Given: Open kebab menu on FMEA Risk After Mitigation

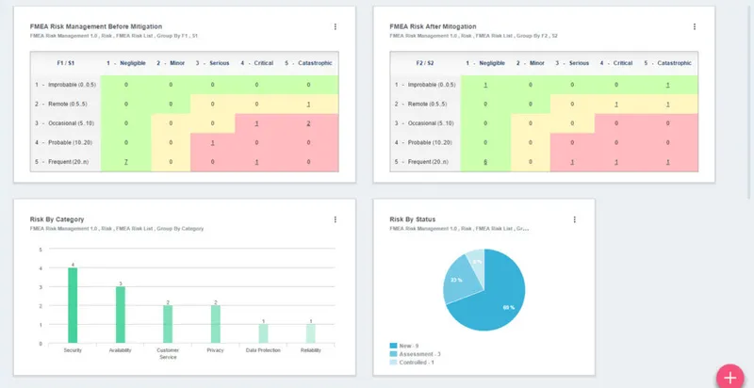Looking at the screenshot, I should click(695, 27).
